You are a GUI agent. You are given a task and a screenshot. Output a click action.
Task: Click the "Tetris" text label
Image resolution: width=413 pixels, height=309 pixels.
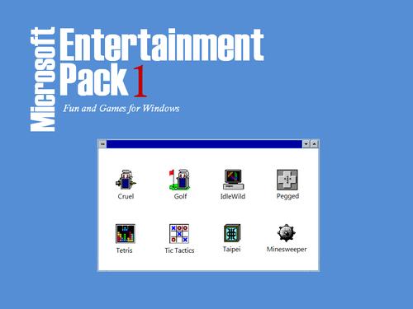click(124, 250)
